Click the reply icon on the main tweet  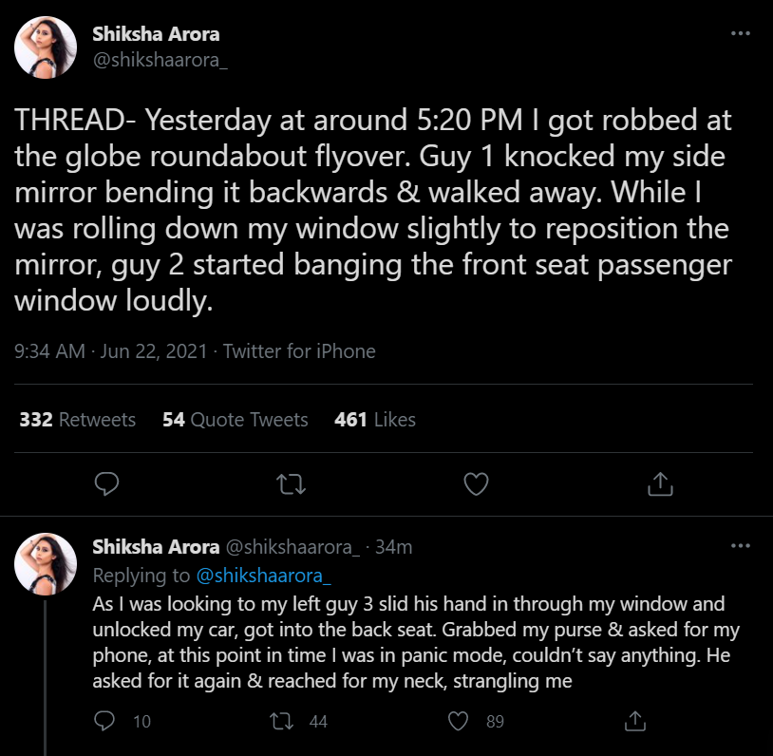(x=107, y=484)
